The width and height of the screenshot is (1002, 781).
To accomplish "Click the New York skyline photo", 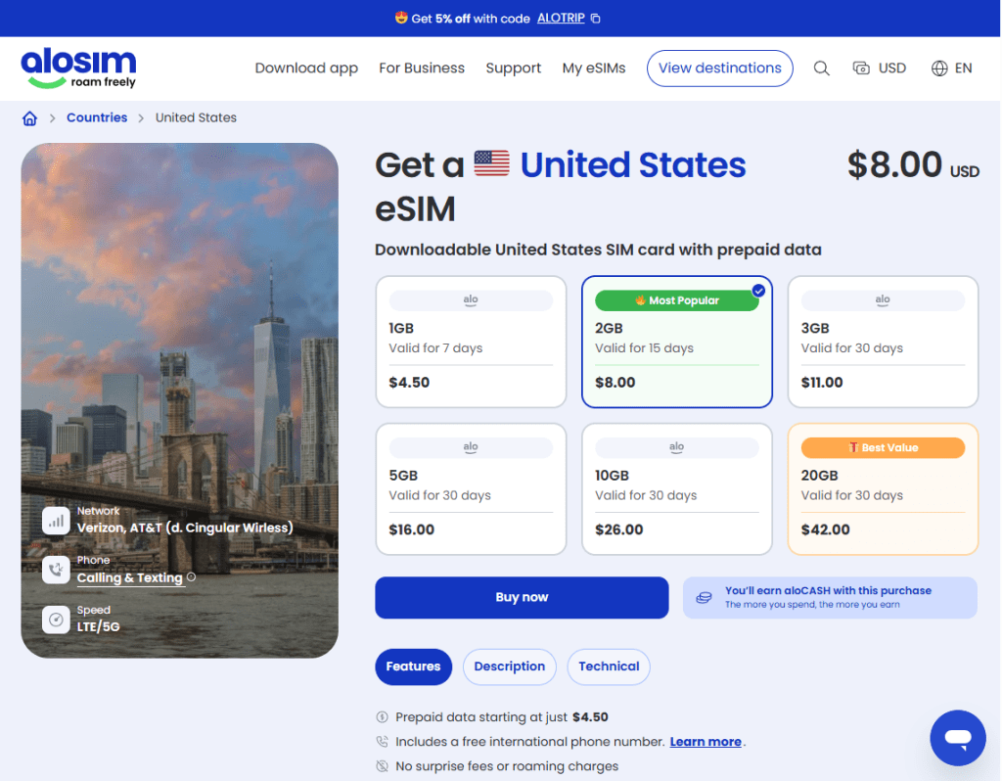I will pos(179,323).
